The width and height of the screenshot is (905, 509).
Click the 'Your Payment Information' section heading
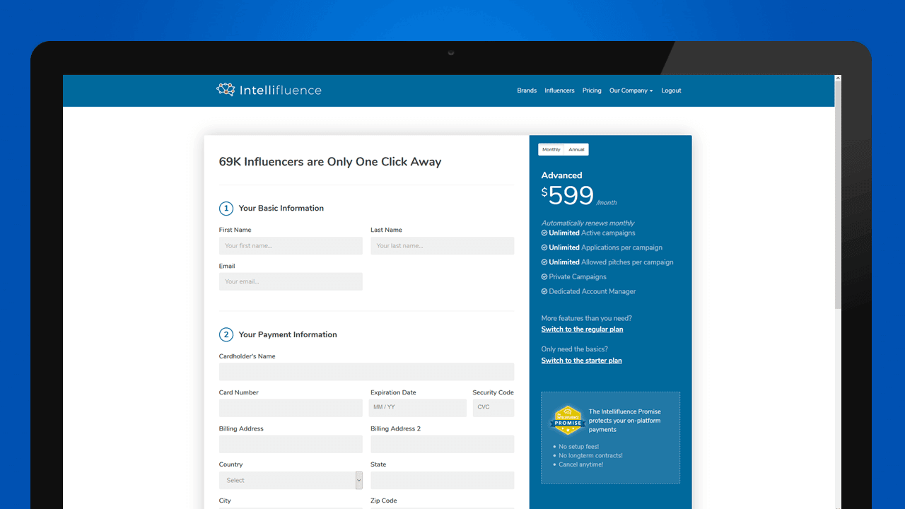288,334
